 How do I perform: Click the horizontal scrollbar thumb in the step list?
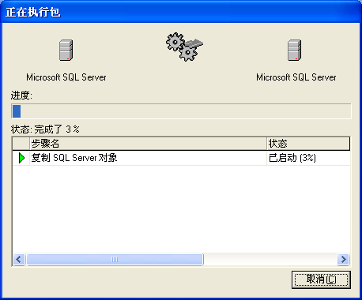point(115,260)
